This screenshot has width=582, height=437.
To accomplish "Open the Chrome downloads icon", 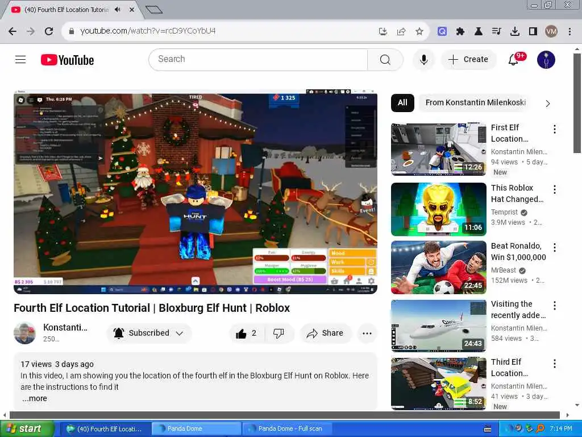I will coord(515,32).
